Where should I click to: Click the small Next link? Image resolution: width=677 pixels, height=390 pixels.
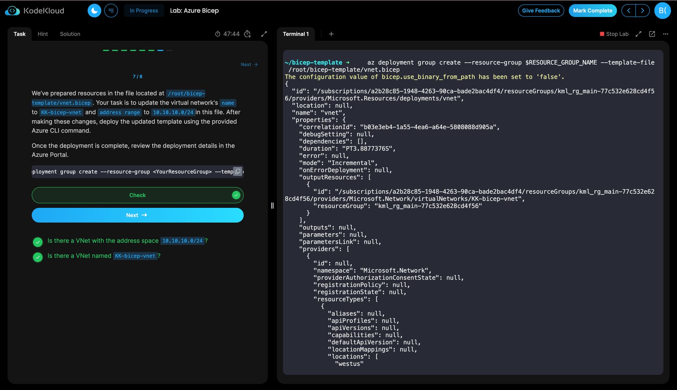249,64
